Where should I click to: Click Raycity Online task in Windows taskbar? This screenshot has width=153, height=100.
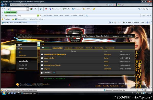[29, 93]
